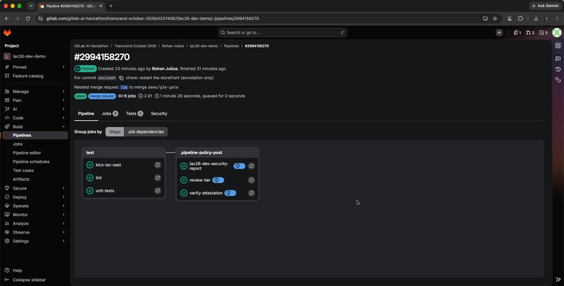Open assigned merge requests icon
This screenshot has width=564, height=286.
[530, 33]
